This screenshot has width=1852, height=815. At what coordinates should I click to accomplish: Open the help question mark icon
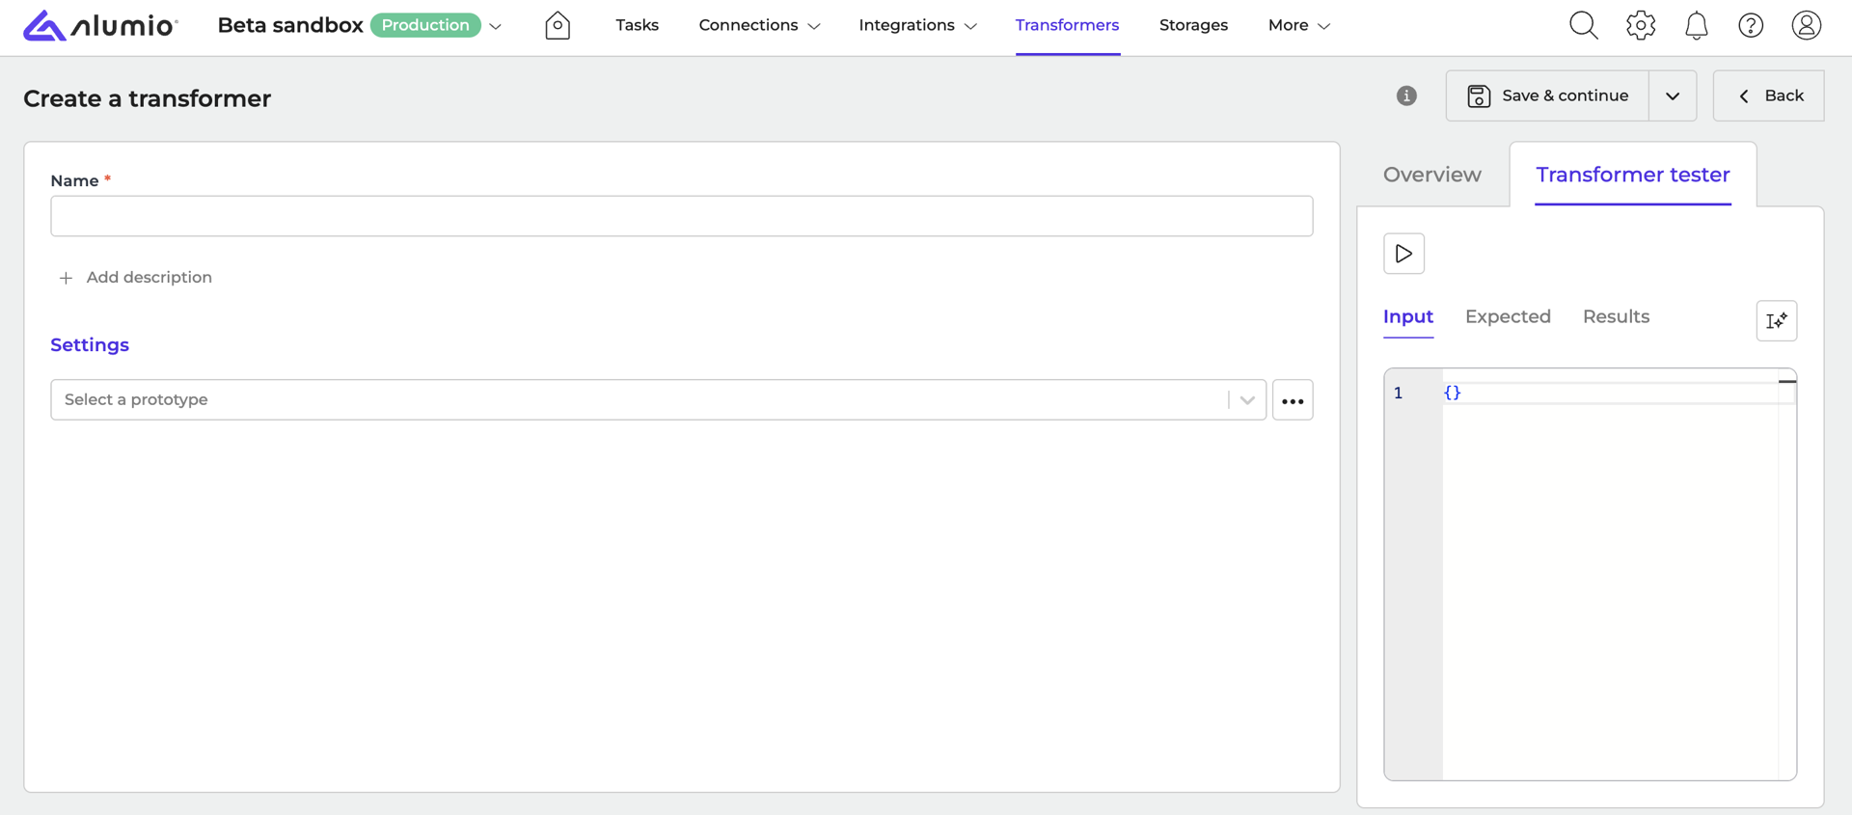pyautogui.click(x=1751, y=26)
